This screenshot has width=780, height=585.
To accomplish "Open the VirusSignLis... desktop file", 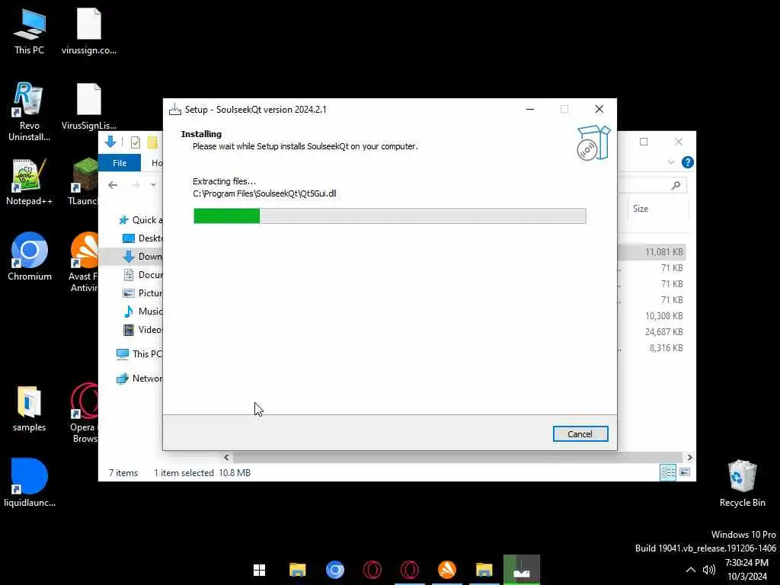I will [89, 107].
